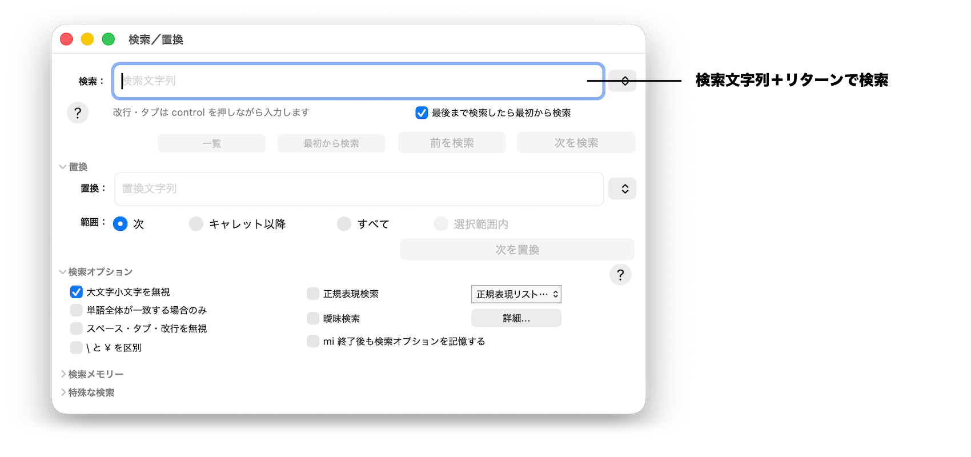Viewport: 971px width, 457px height.
Task: Click the 詳細... button
Action: pyautogui.click(x=516, y=318)
